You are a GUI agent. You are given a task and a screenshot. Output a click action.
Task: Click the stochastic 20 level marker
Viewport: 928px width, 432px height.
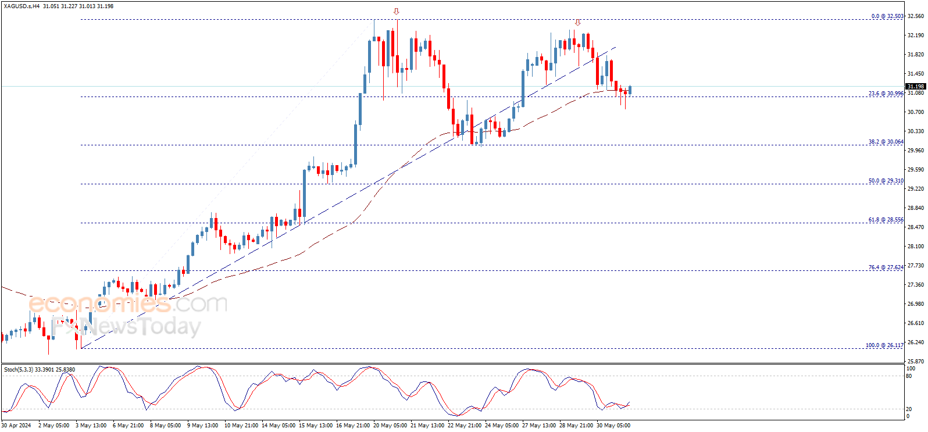909,409
